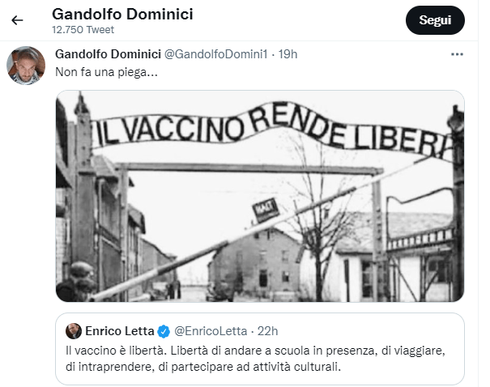The image size is (490, 387).
Task: Click the tweet text "Non fa una piega..."
Action: coord(107,72)
